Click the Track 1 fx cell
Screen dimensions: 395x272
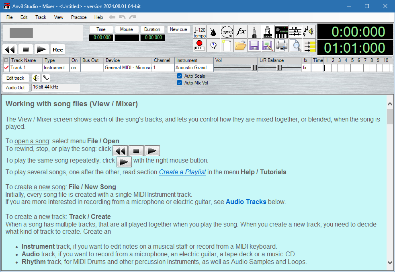point(306,68)
